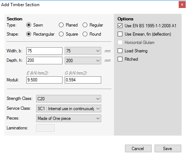Select the Square shape option

(61, 34)
